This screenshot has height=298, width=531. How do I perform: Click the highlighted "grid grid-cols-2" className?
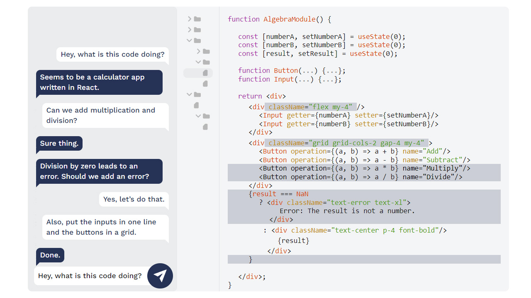tap(346, 143)
